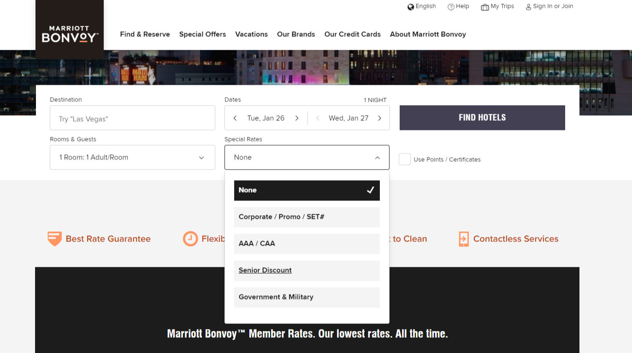Tick the Use Points / Certificates checkbox
This screenshot has width=632, height=353.
click(405, 159)
